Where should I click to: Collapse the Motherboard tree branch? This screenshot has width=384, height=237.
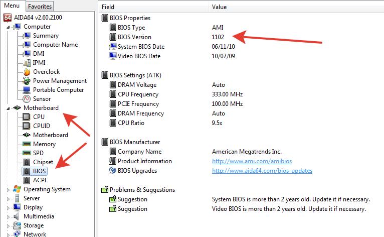tap(8, 108)
